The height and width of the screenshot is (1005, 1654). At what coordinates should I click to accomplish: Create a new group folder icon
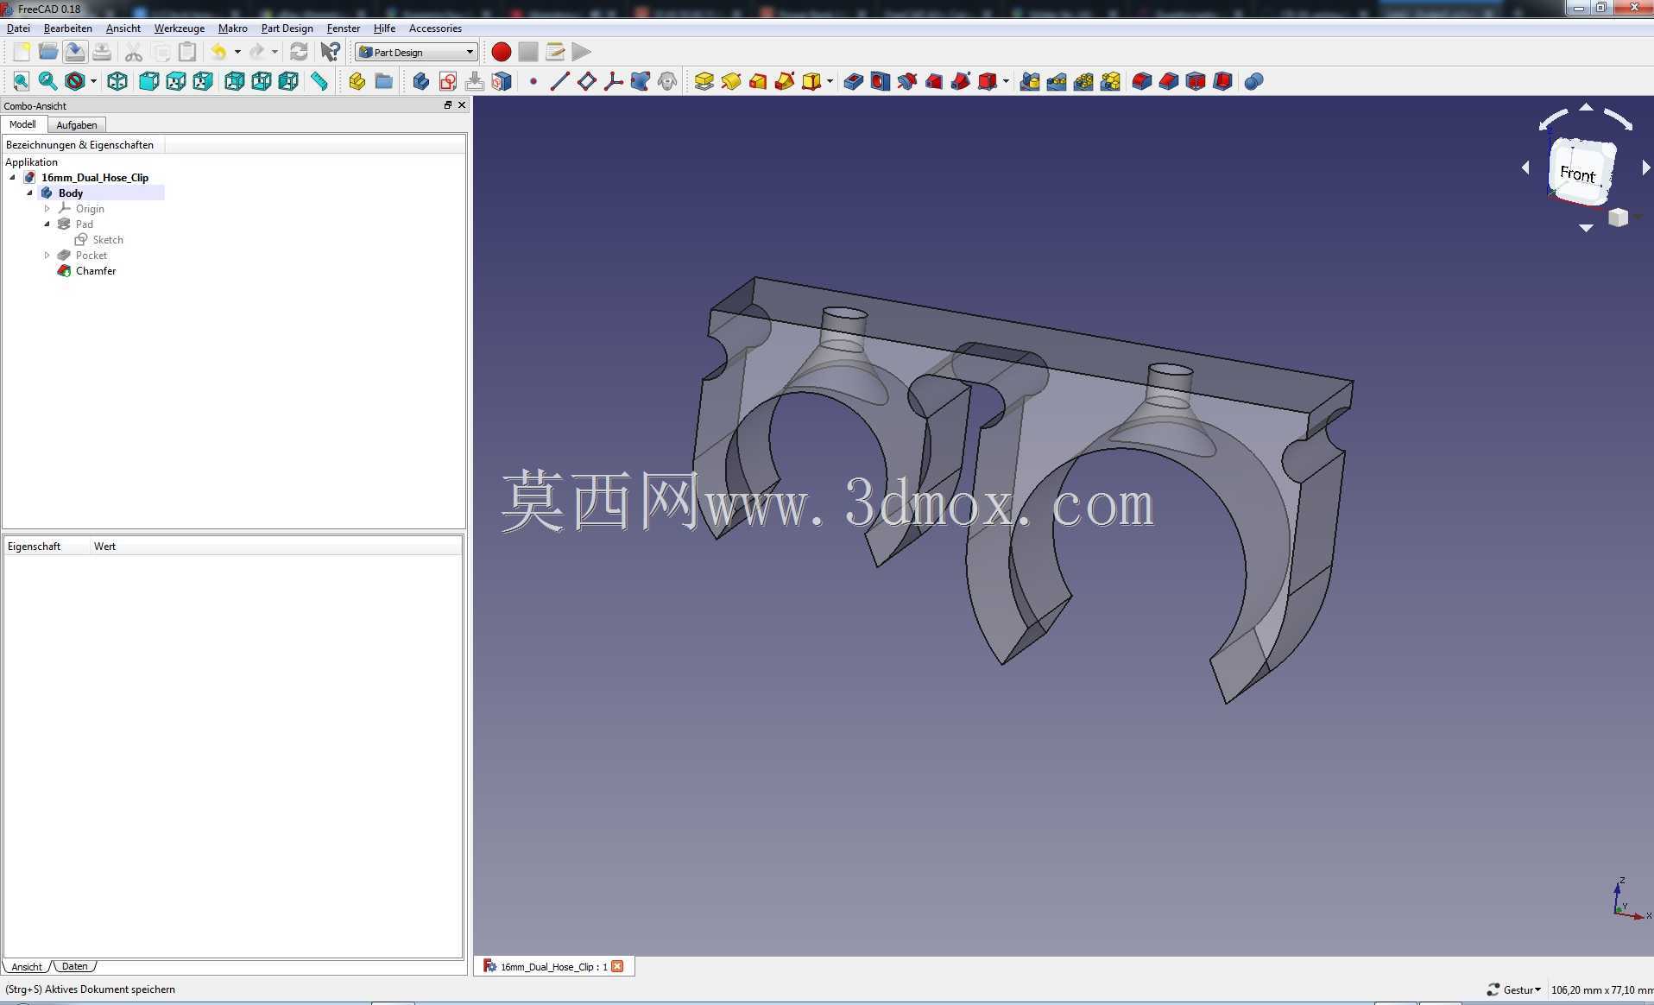[x=383, y=81]
